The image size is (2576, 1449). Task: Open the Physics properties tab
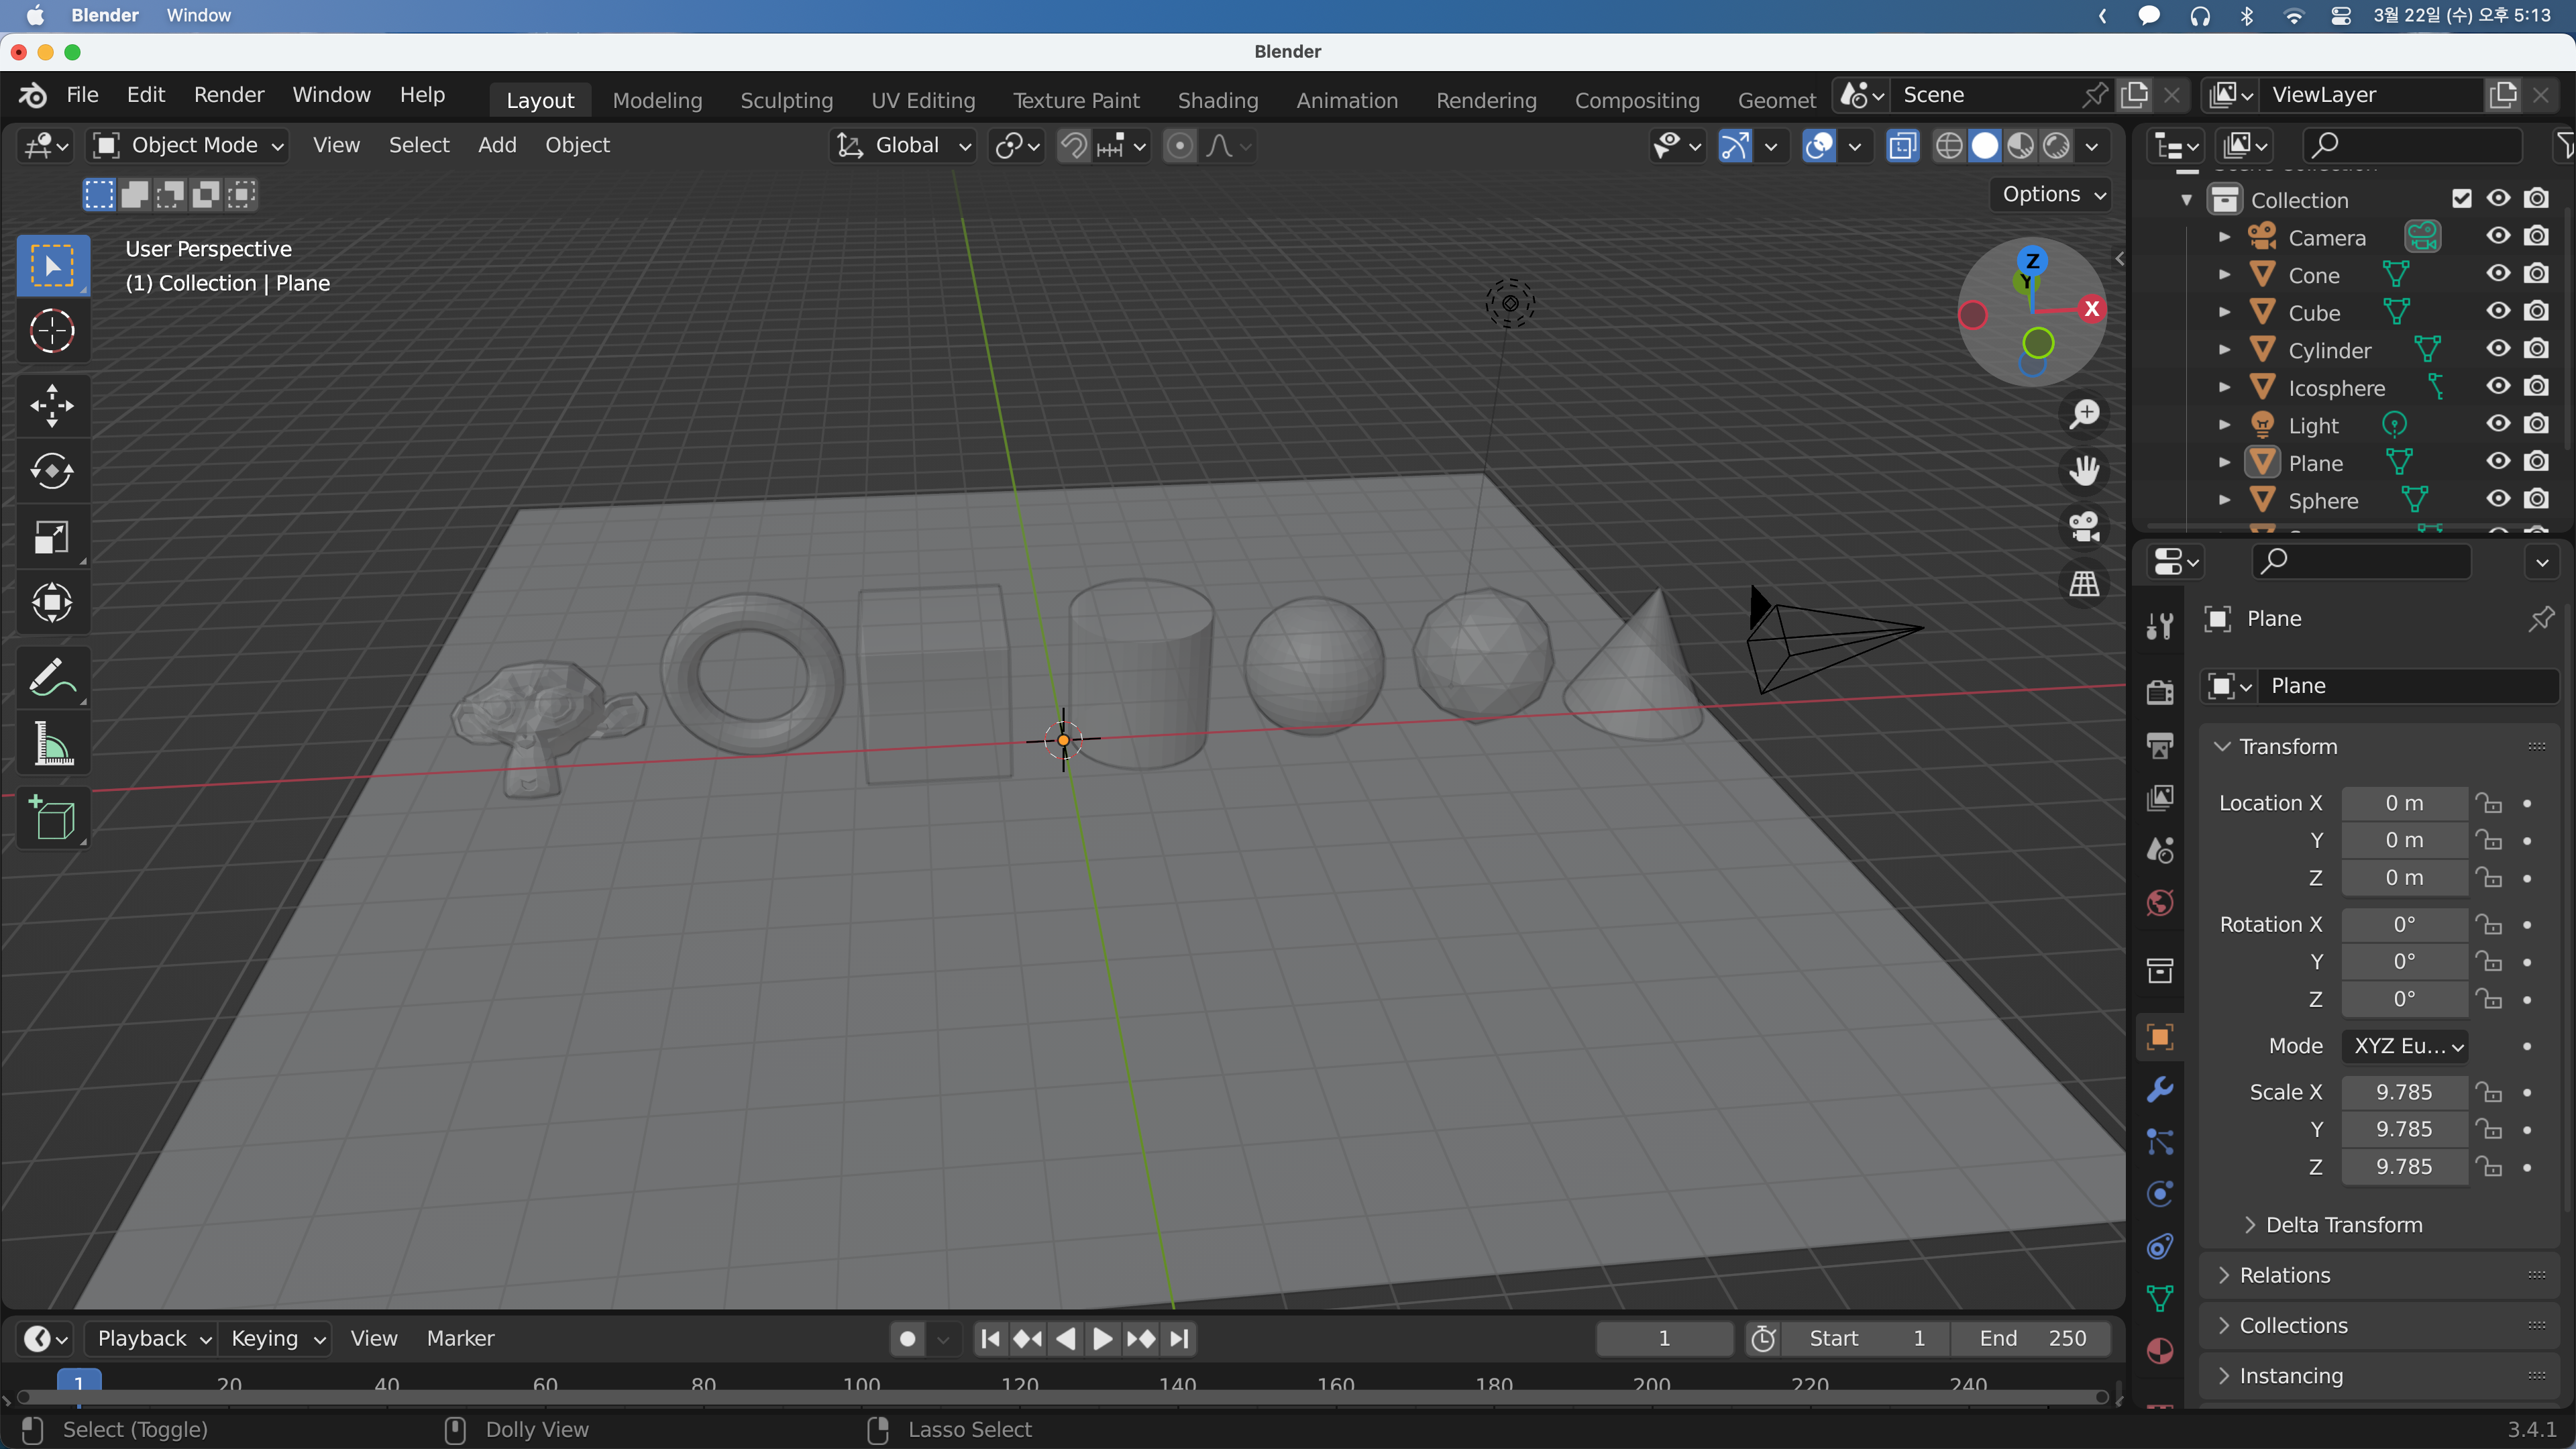(x=2160, y=1194)
